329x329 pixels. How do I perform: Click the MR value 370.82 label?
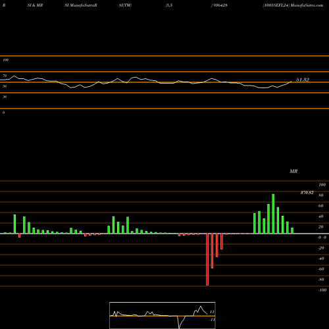click(x=307, y=193)
